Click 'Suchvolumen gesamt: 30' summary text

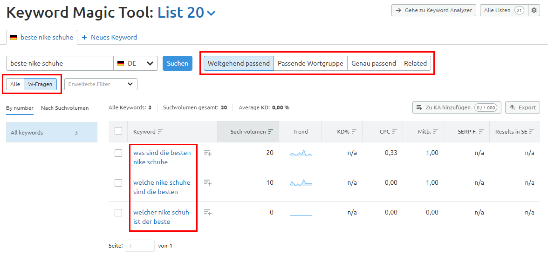(195, 107)
